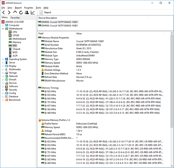Click the Devices icon in the tree

point(7,83)
